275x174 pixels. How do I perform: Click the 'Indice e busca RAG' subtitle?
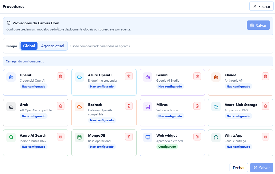[33, 141]
